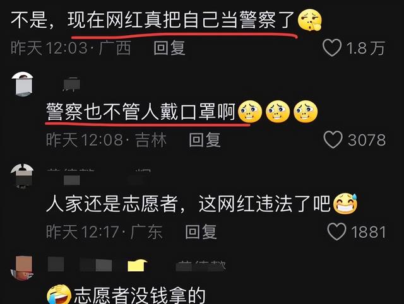The width and height of the screenshot is (404, 304).
Task: Open avatar of the 广东 commenter
Action: [22, 176]
